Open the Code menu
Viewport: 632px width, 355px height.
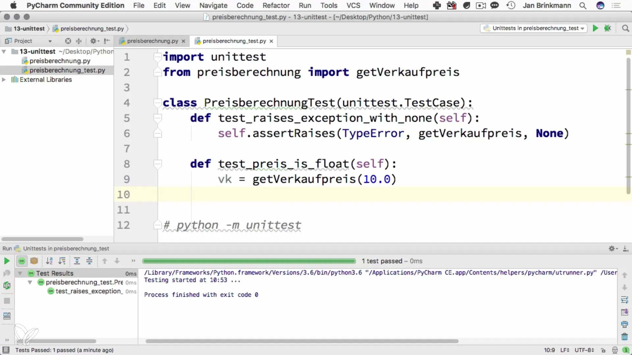point(245,6)
